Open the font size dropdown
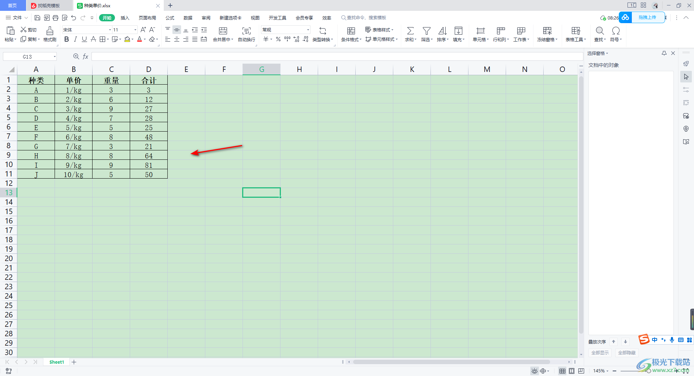This screenshot has height=376, width=694. (135, 30)
